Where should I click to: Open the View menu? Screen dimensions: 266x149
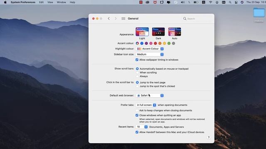coord(50,2)
